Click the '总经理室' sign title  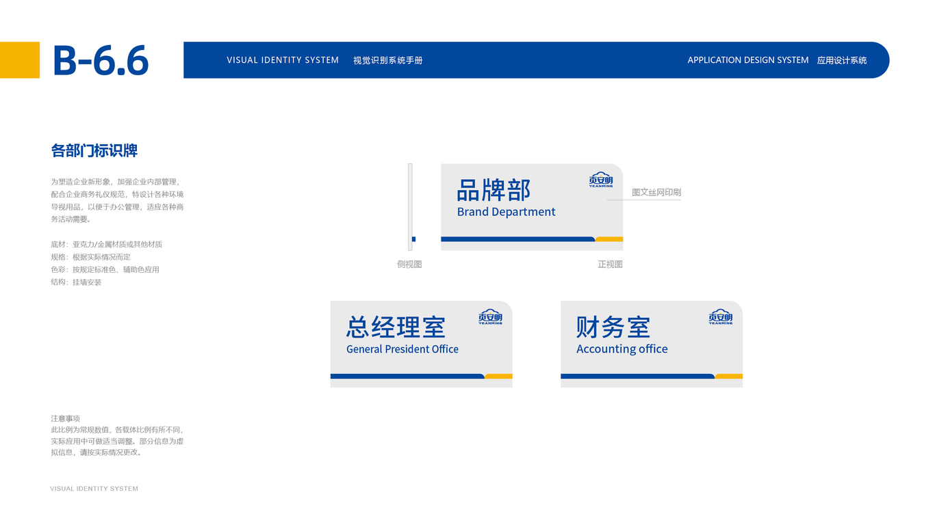(x=396, y=327)
